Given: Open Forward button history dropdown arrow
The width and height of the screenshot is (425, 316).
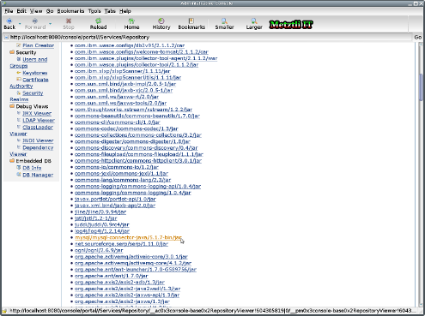Looking at the screenshot, I should pyautogui.click(x=50, y=23).
